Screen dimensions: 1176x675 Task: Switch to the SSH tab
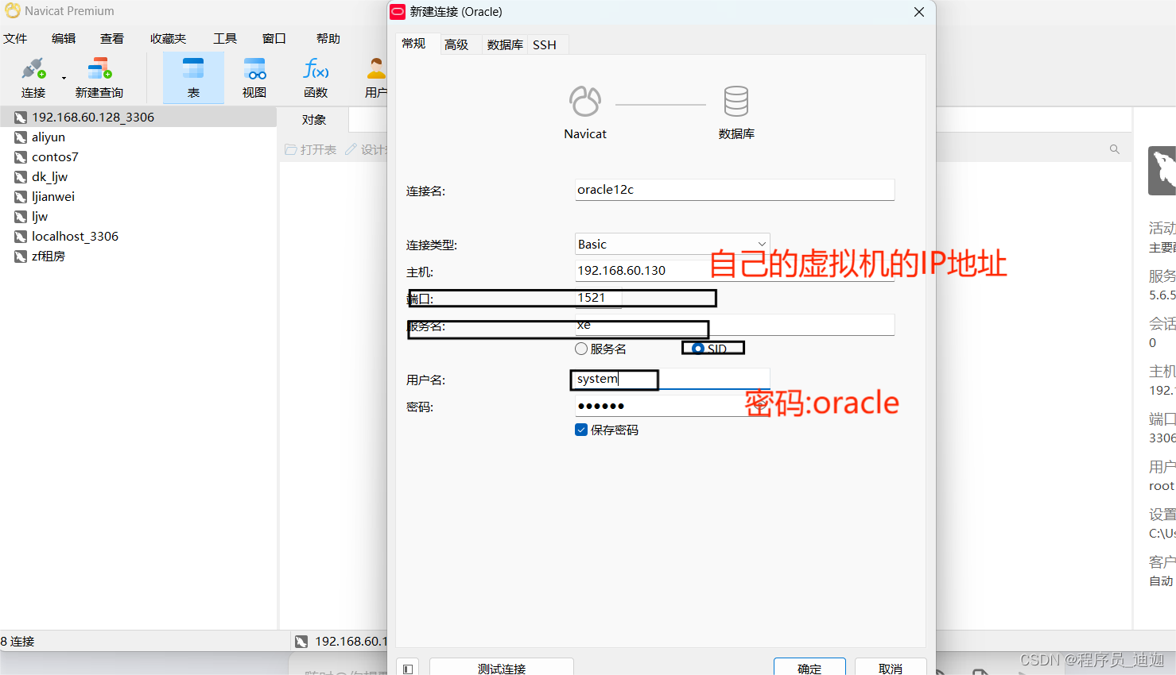[x=545, y=44]
